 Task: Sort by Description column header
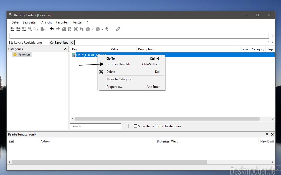pos(188,49)
